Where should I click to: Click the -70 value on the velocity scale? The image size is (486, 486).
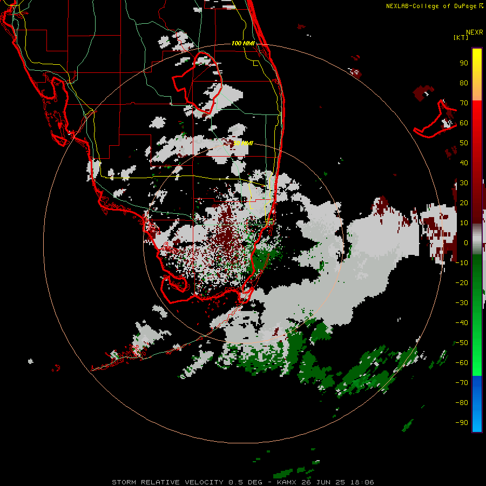point(462,383)
